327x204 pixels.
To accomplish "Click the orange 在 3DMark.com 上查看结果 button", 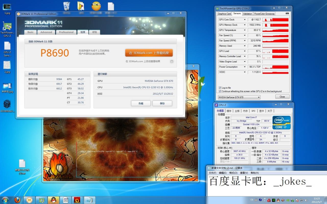I will (149, 53).
